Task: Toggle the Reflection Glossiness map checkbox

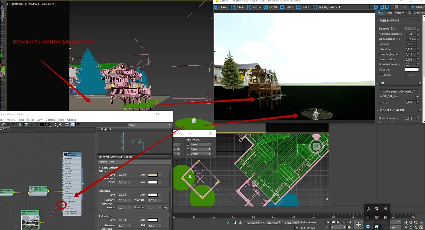Action: point(129,200)
